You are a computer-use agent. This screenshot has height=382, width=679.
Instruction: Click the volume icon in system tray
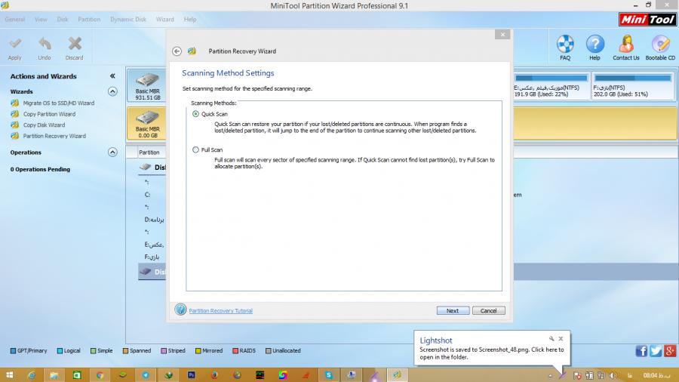pyautogui.click(x=613, y=375)
